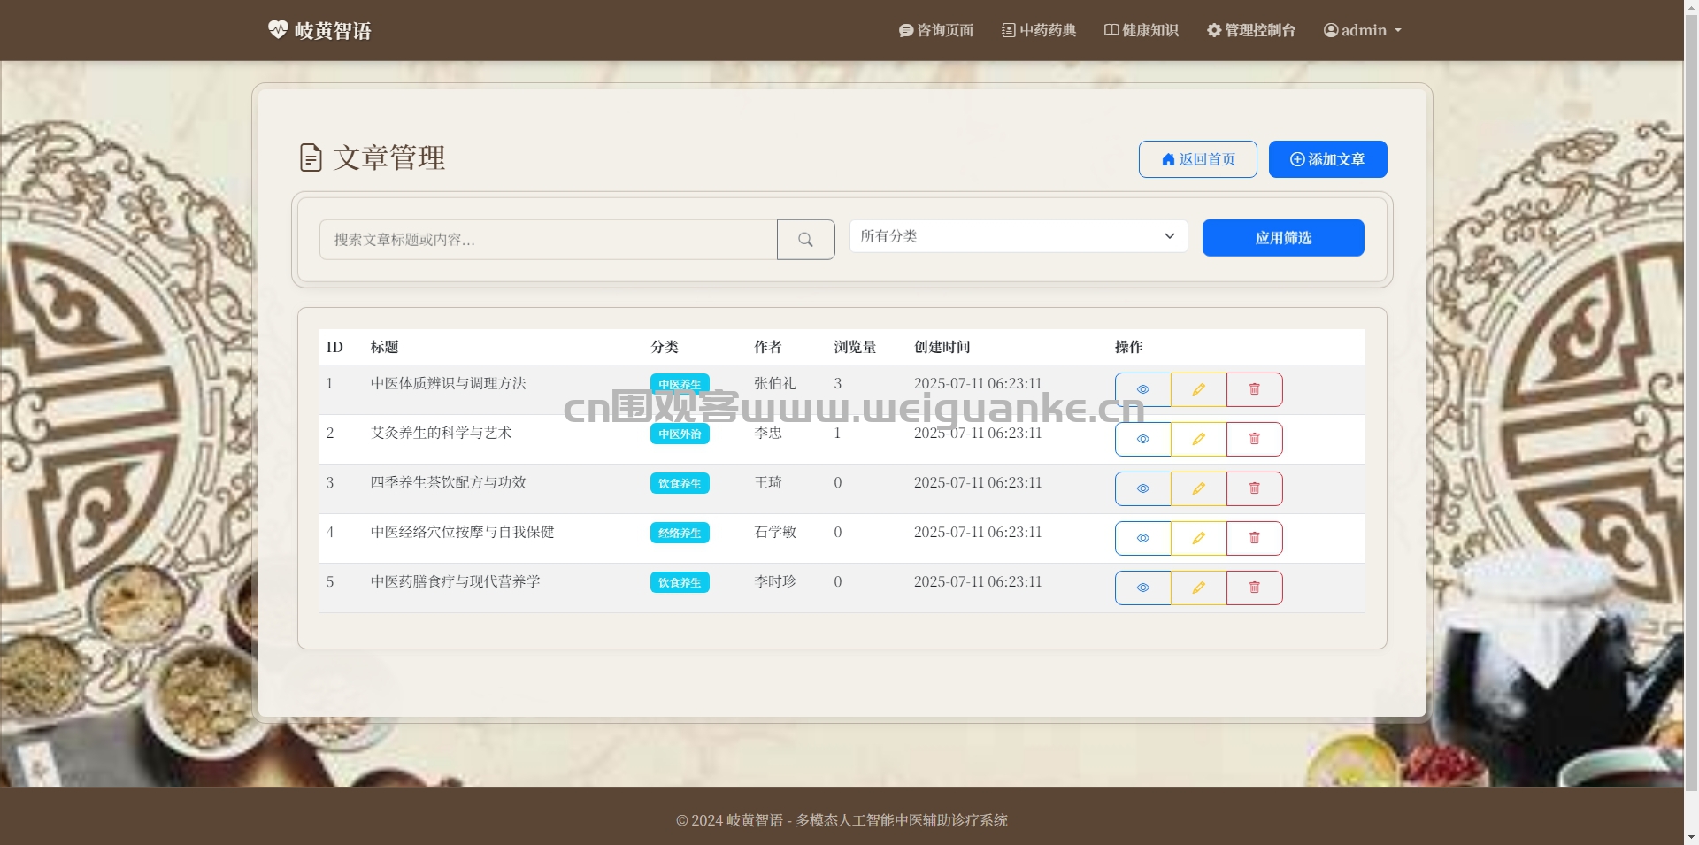Click the pencil edit icon for article 2

(1198, 439)
